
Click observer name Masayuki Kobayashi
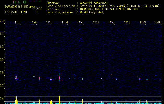click(94, 3)
